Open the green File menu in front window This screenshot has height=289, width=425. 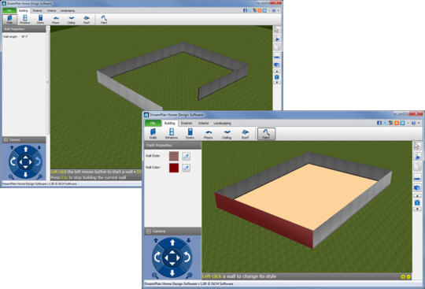153,123
